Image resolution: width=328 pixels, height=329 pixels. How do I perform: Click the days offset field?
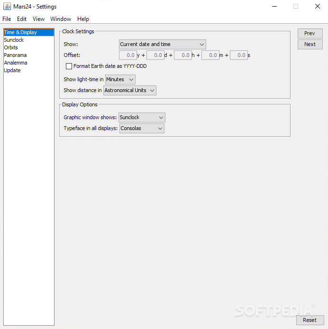point(155,55)
